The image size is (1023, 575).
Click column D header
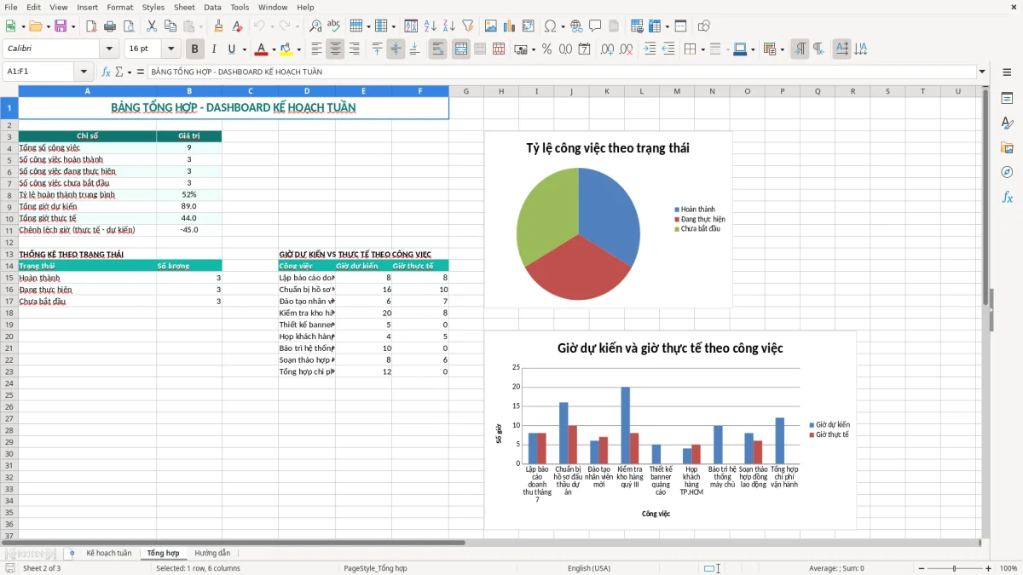coord(307,91)
